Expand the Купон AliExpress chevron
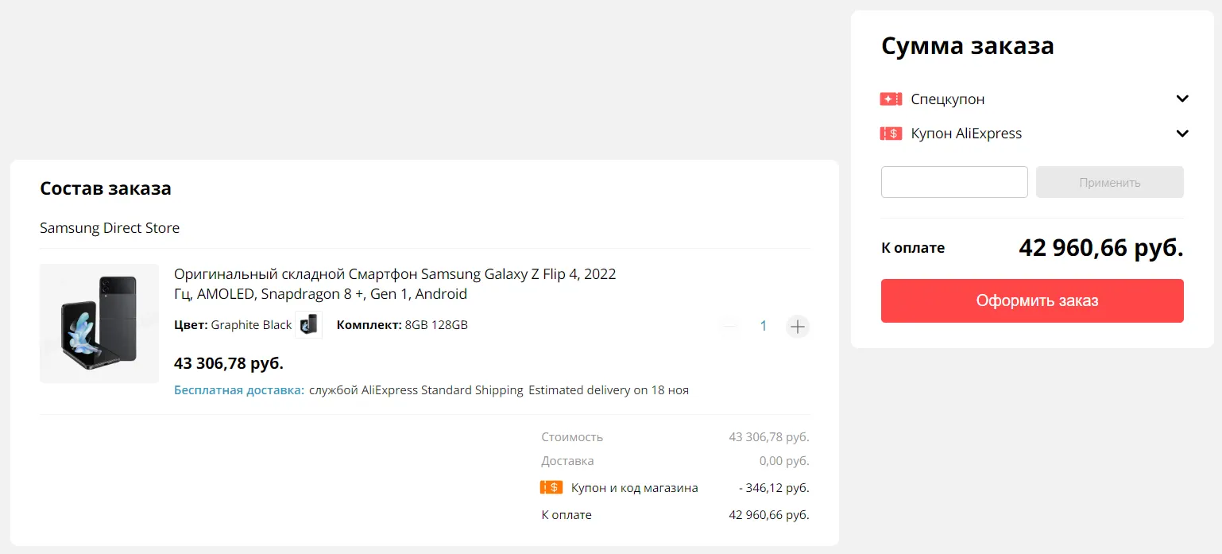1222x554 pixels. [x=1182, y=134]
